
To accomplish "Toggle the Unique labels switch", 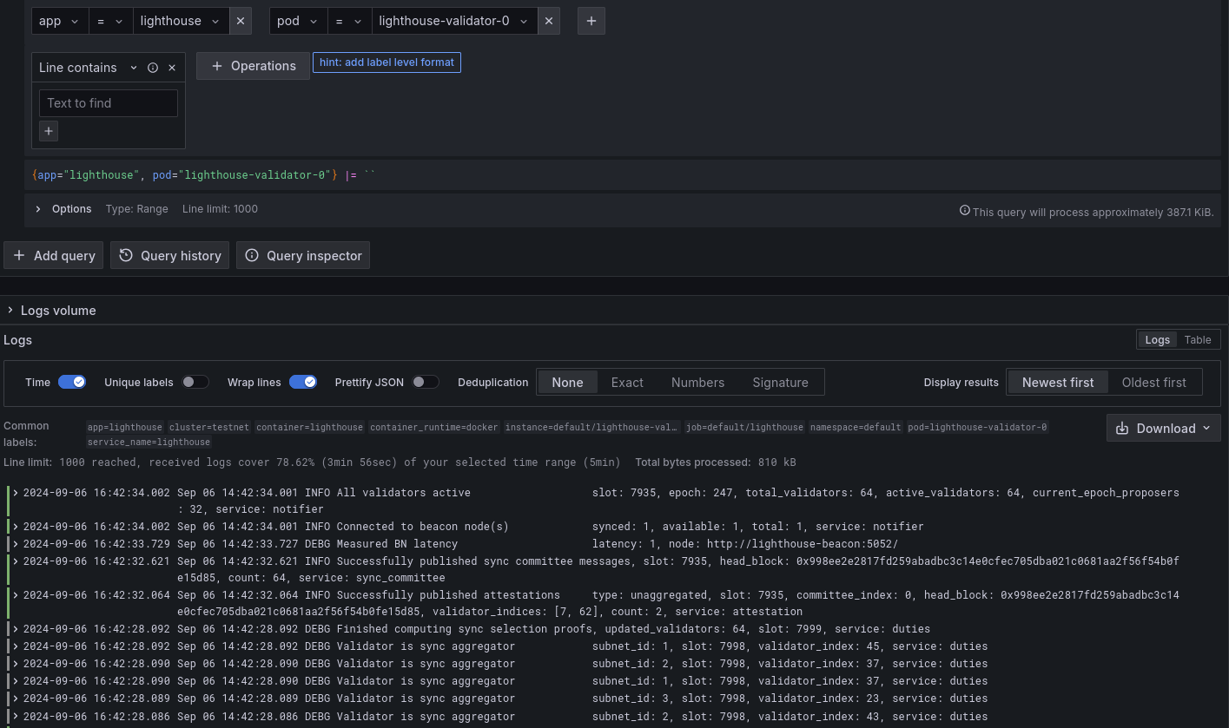I will [195, 383].
